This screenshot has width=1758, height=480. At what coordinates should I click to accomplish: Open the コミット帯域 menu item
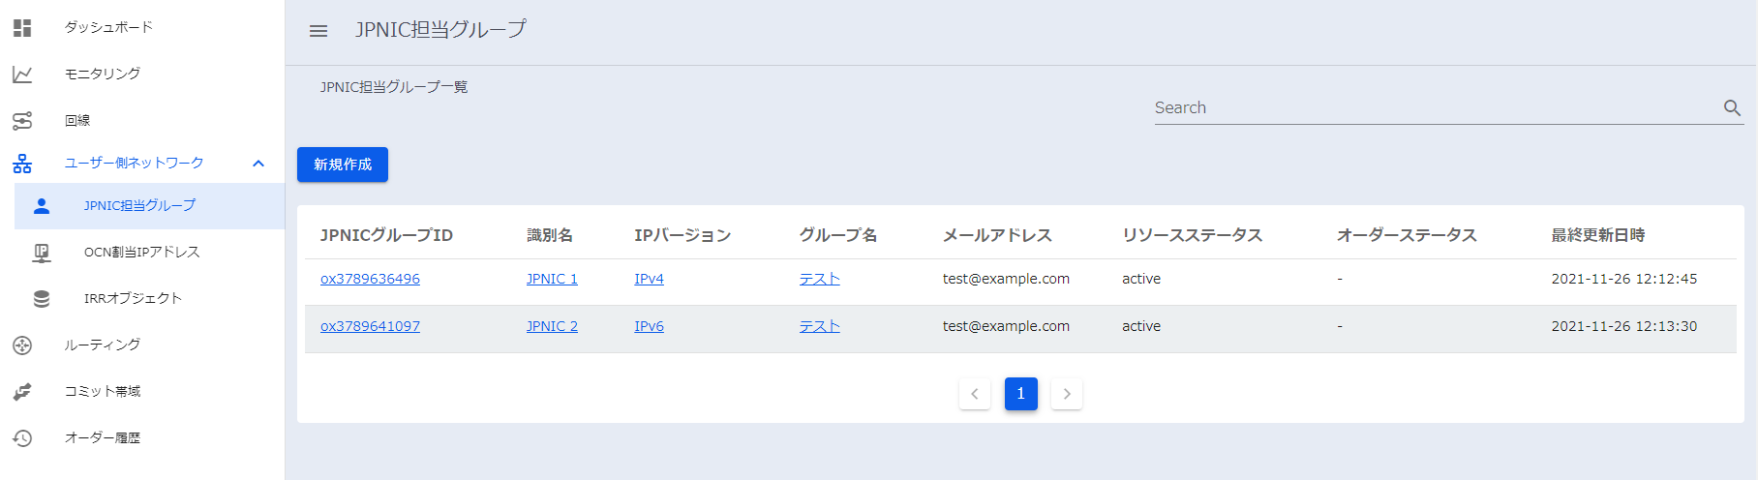[103, 392]
